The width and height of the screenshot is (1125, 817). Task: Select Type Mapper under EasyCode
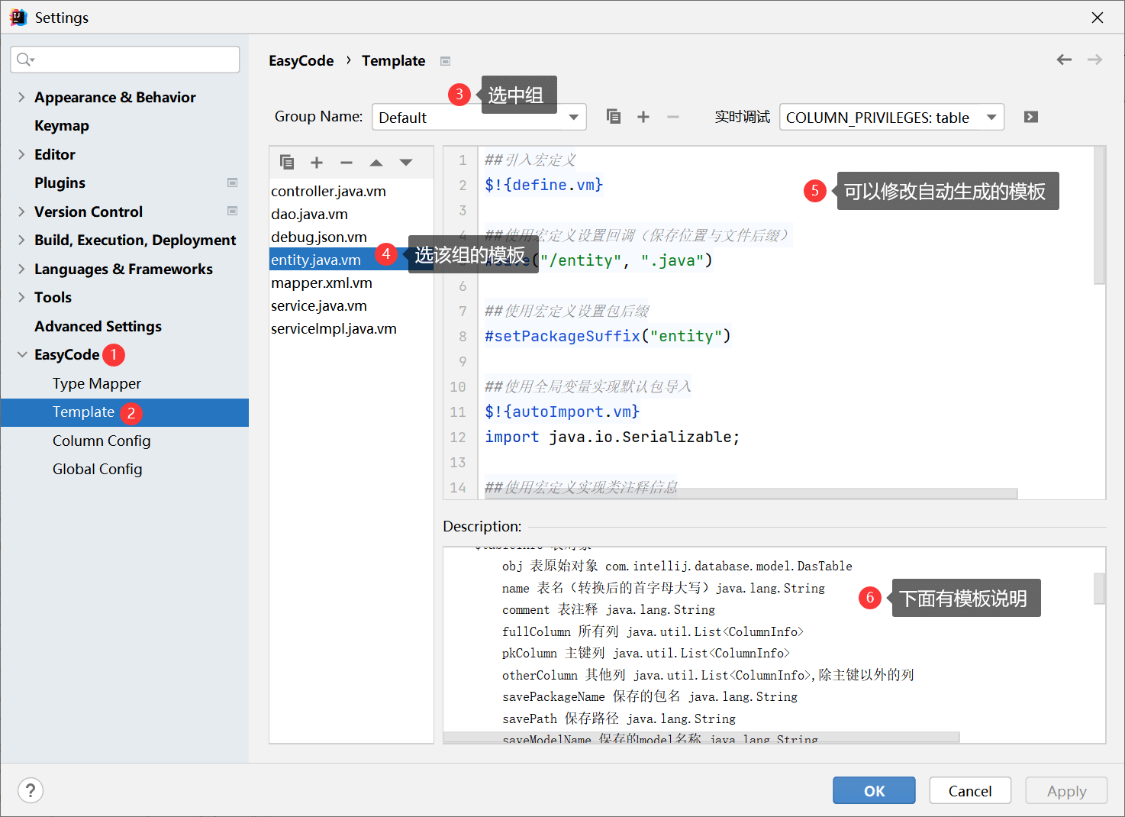97,383
